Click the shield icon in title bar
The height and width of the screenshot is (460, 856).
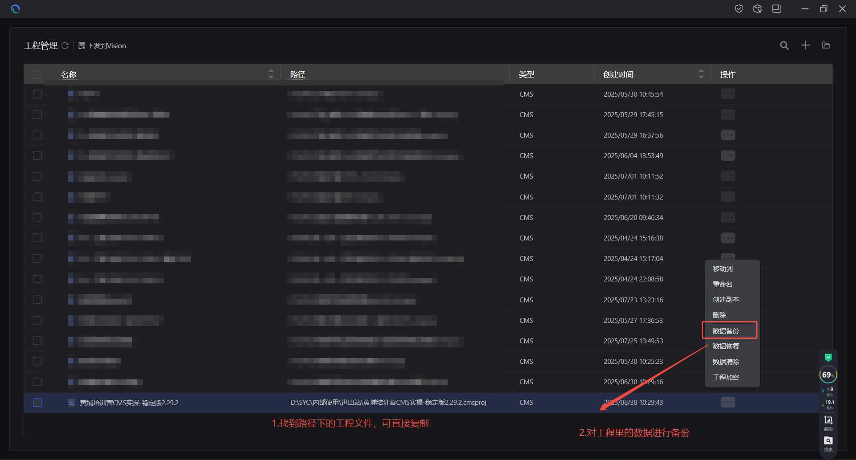point(739,9)
